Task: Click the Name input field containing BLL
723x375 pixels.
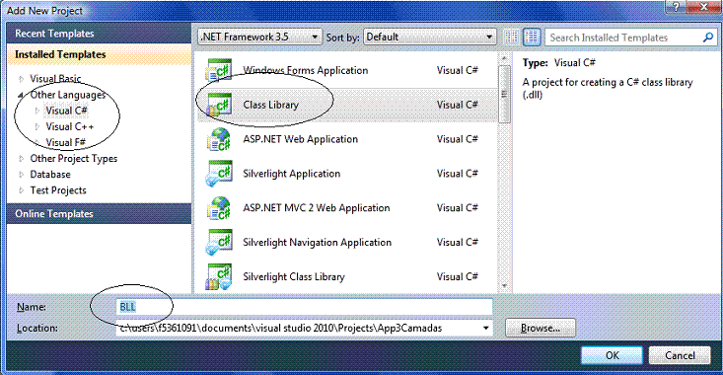Action: [305, 307]
